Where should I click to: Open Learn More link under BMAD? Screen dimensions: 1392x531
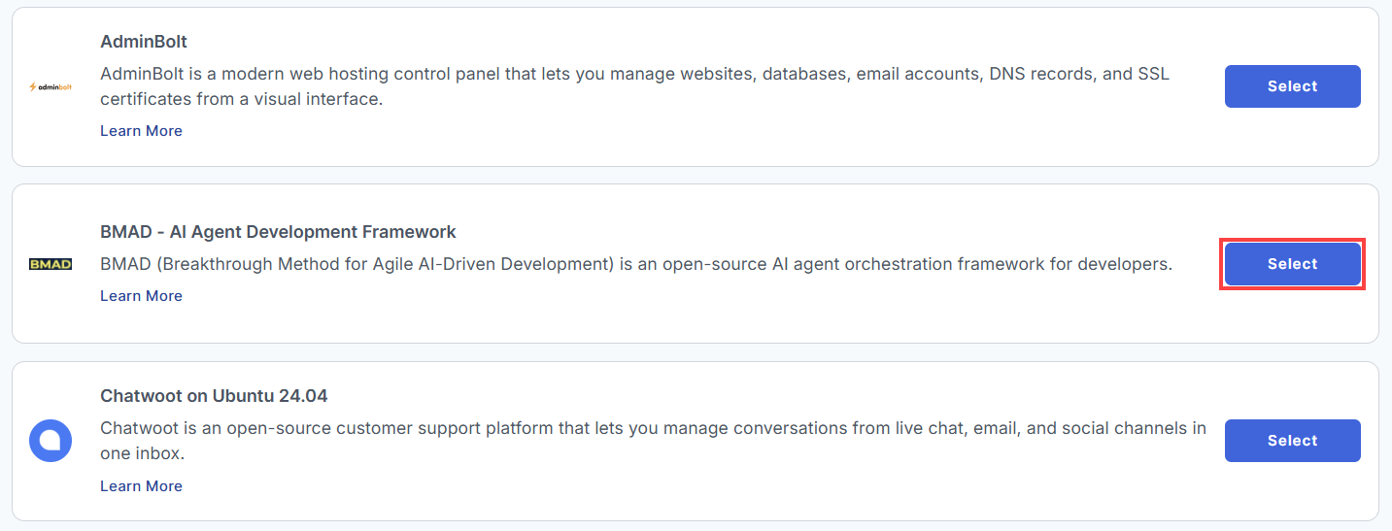(141, 296)
